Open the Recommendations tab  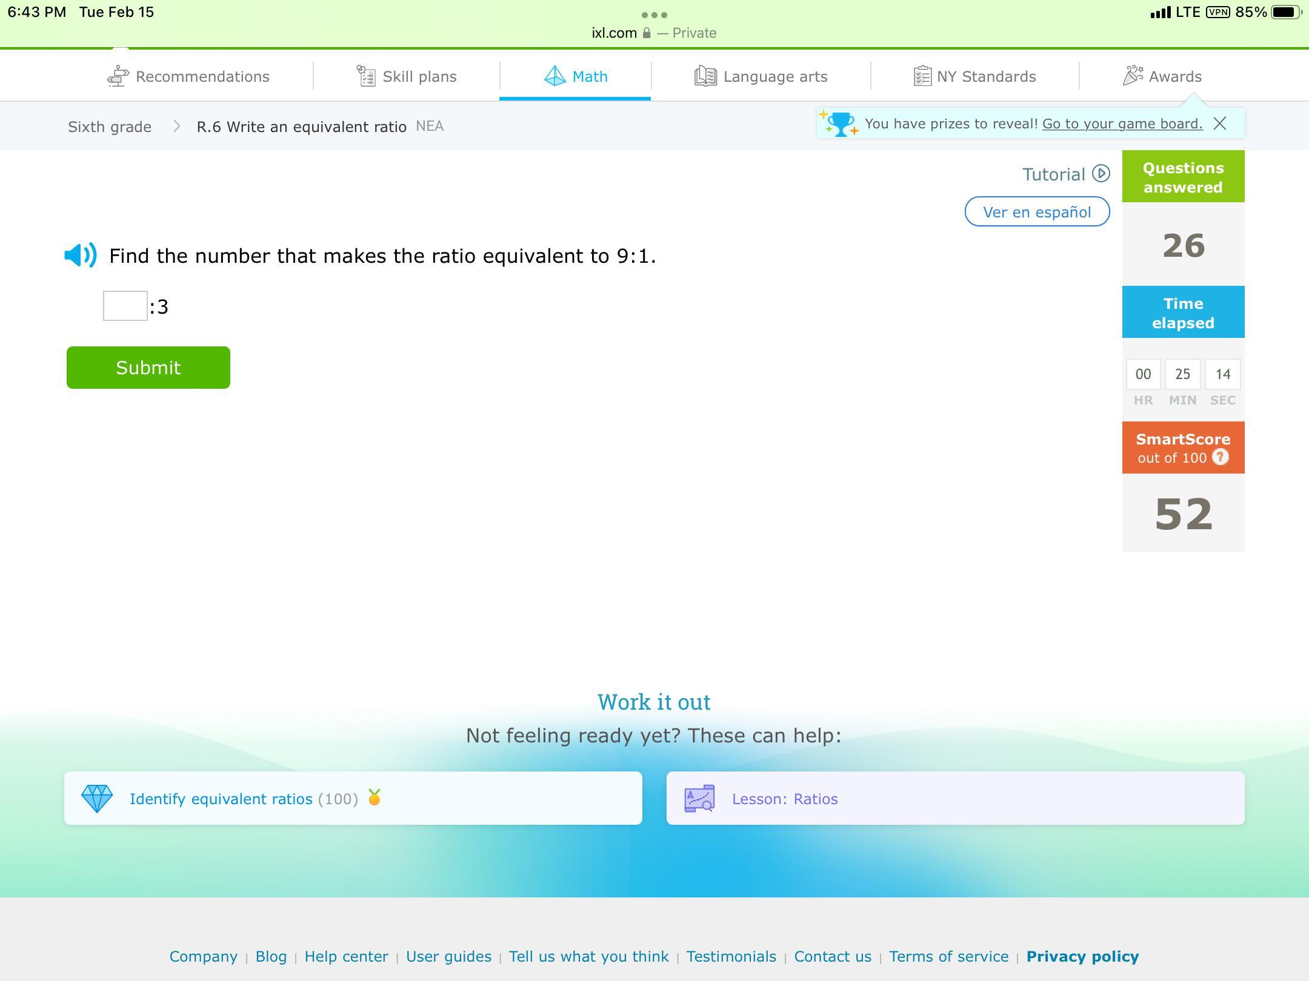(188, 76)
